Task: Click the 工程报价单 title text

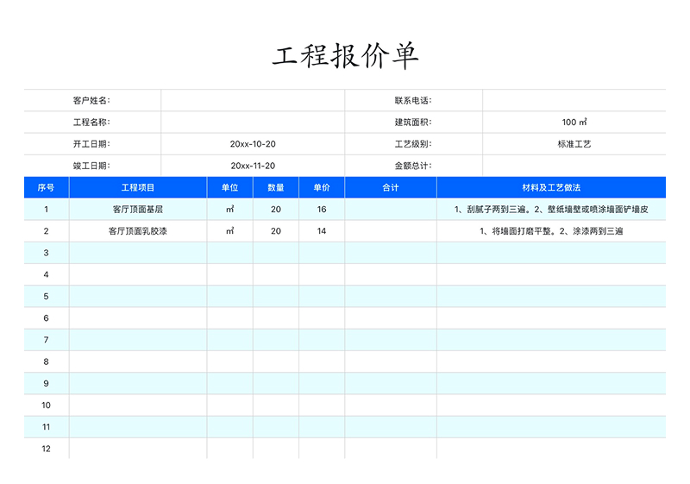Action: (345, 56)
